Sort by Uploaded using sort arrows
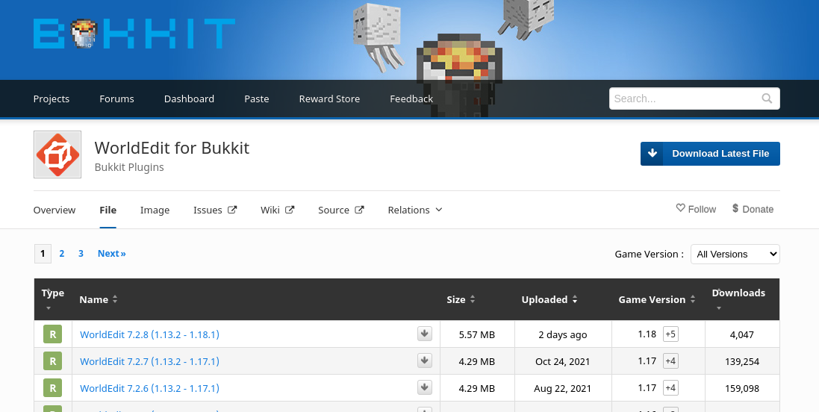819x412 pixels. [575, 299]
